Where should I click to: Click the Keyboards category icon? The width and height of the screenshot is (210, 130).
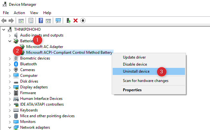16,110
